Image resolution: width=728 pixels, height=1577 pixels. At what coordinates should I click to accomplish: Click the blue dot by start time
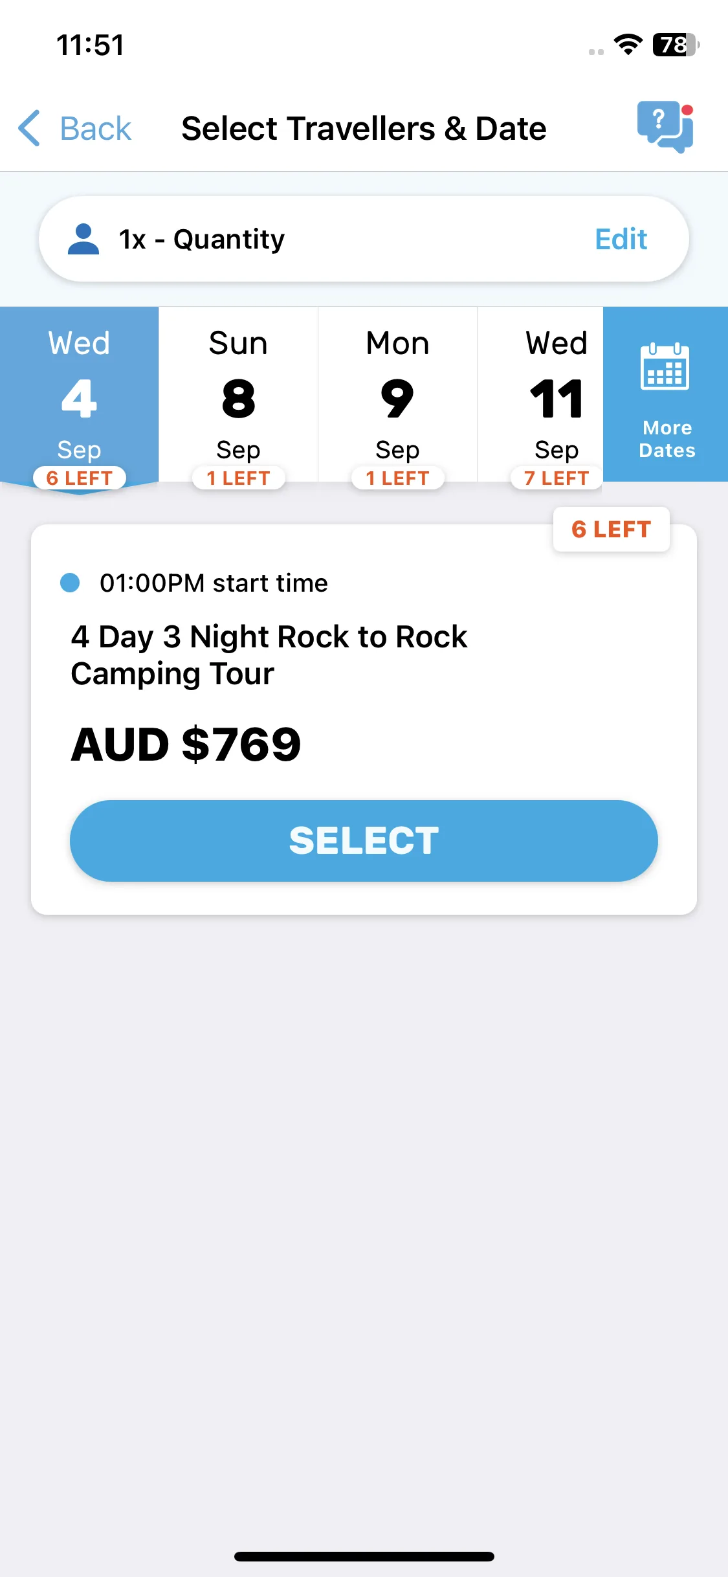coord(70,583)
